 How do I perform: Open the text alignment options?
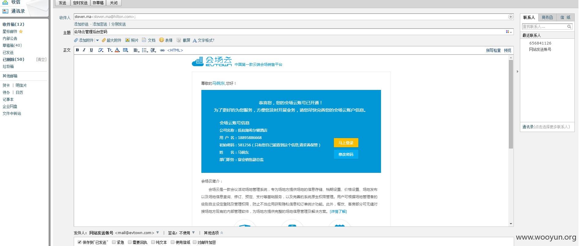tap(136, 50)
